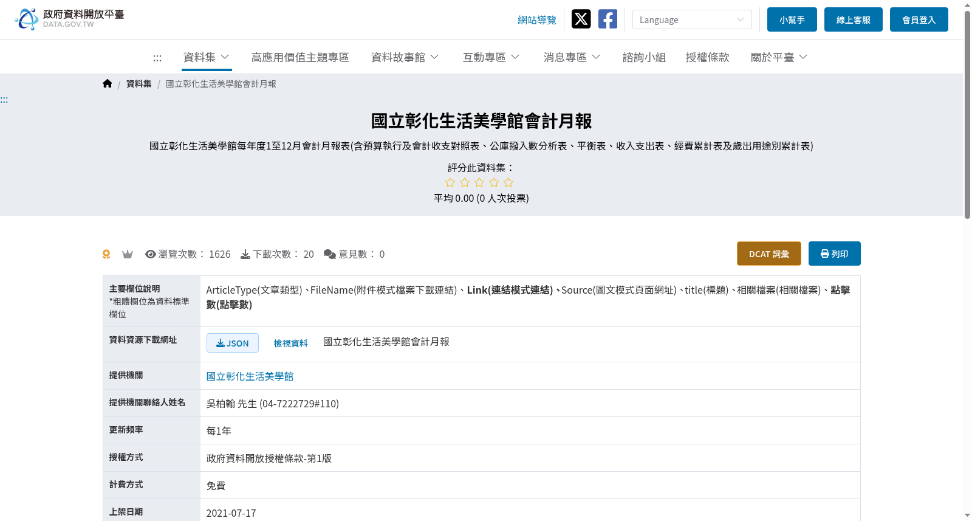Viewport: 972px width, 521px height.
Task: Expand the 消息專區 menu
Action: point(572,57)
